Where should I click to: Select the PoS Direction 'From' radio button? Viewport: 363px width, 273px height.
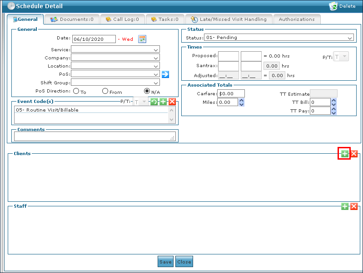pos(105,91)
